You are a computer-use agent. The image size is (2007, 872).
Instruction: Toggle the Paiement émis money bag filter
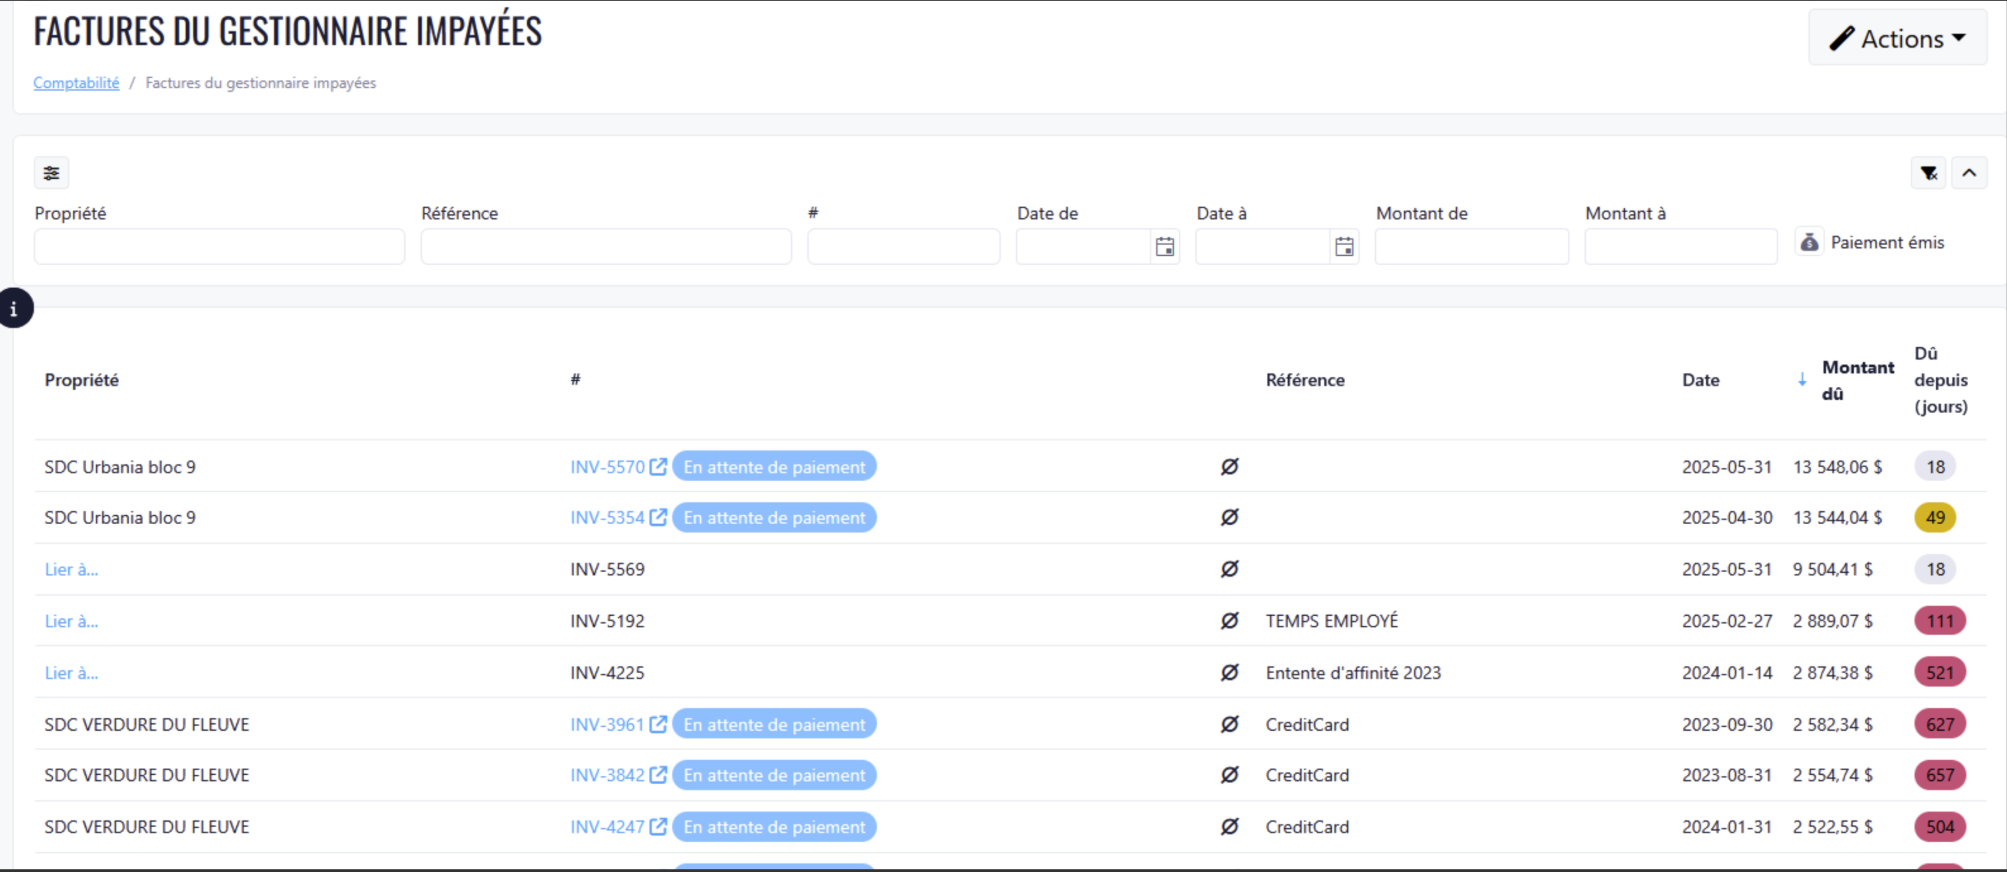tap(1809, 242)
